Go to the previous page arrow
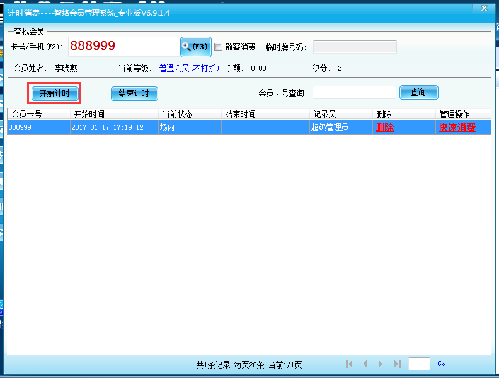 coord(365,364)
